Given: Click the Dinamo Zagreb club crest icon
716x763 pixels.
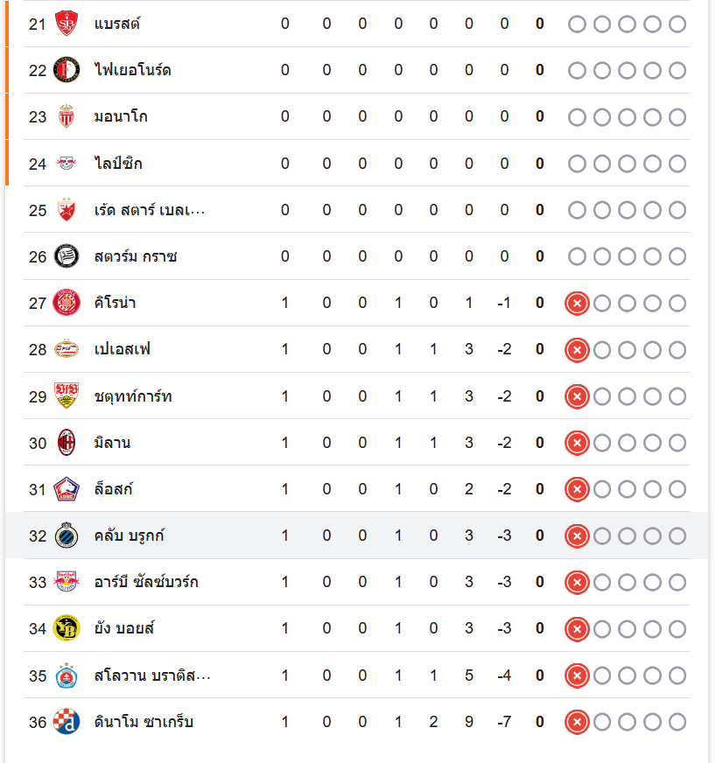Looking at the screenshot, I should coord(67,722).
